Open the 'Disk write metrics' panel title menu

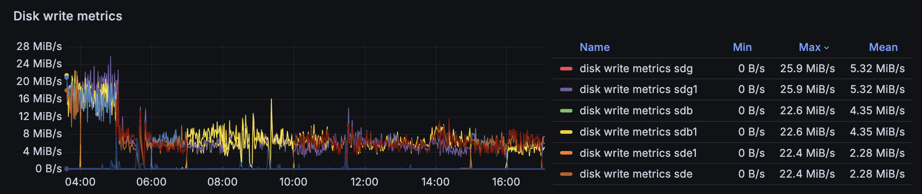[x=68, y=16]
